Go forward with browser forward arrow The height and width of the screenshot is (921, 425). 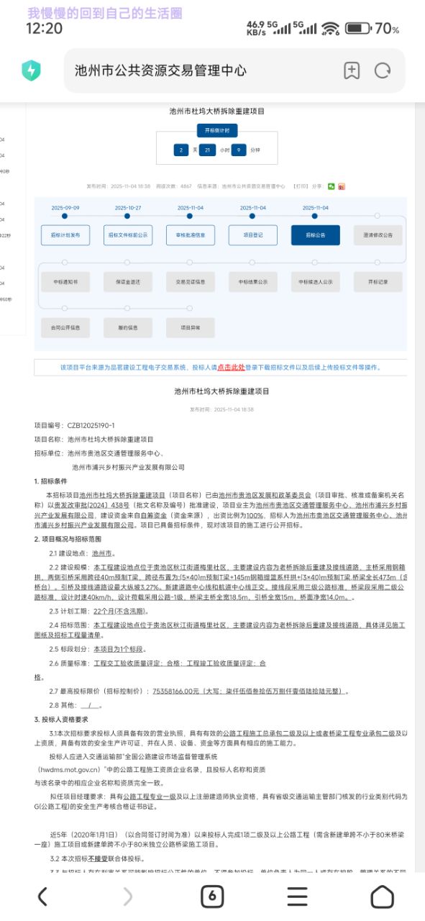[x=128, y=897]
